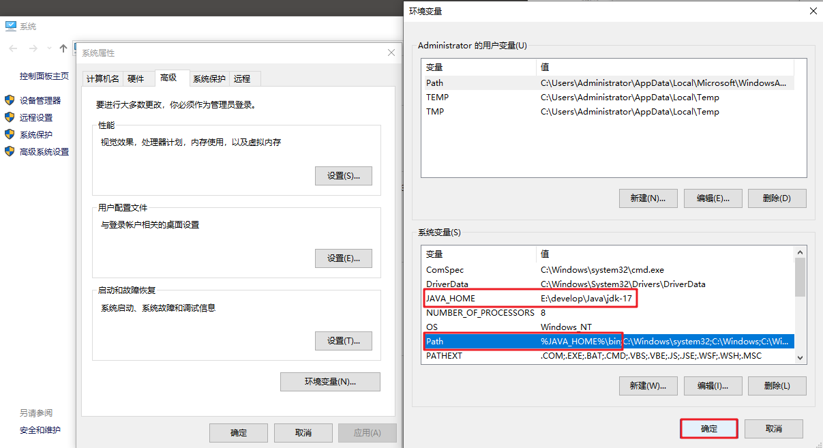The image size is (823, 448).
Task: Switch to the 硬件 tab
Action: click(136, 78)
